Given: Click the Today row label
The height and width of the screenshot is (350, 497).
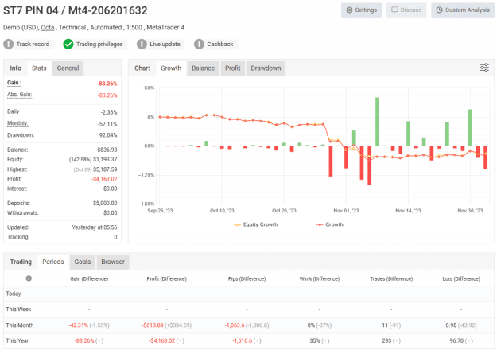Looking at the screenshot, I should pos(14,294).
